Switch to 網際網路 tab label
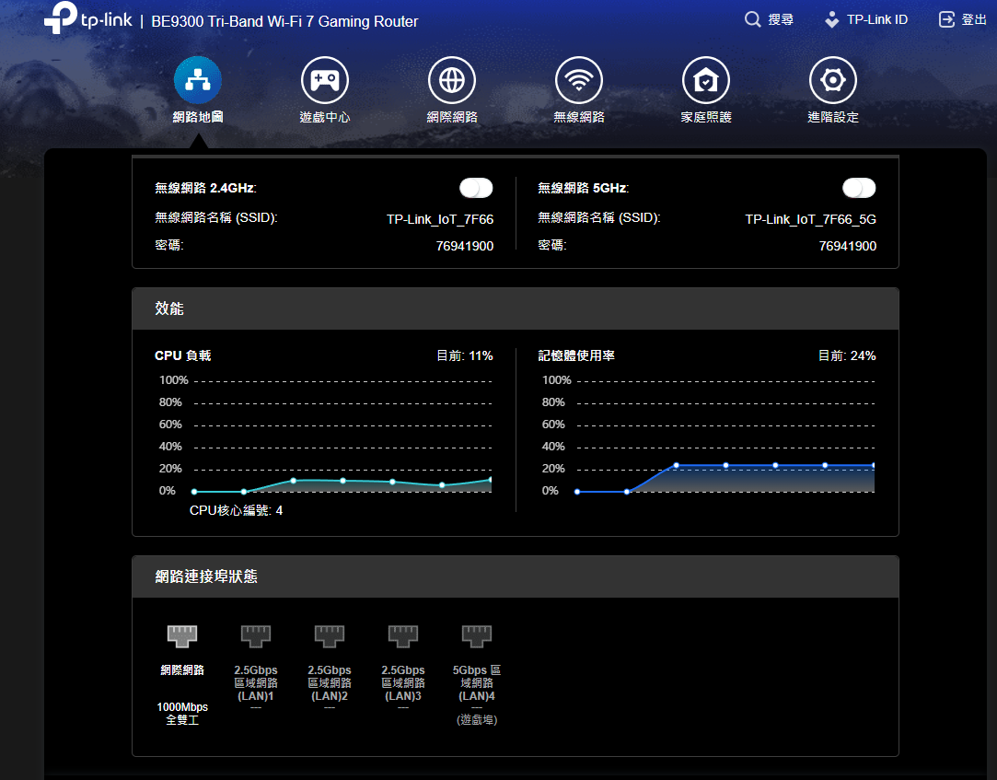This screenshot has width=997, height=780. (x=452, y=117)
